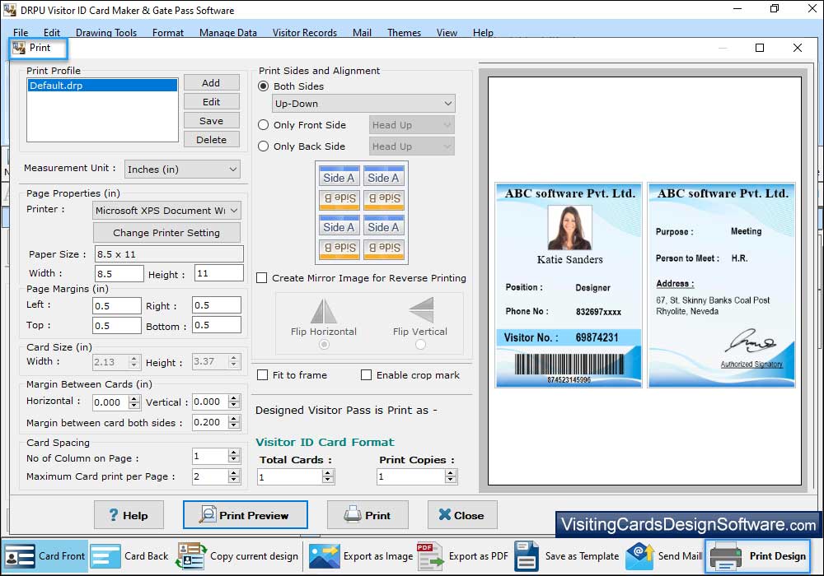Click the front card preview with photo
This screenshot has height=576, width=824.
click(x=569, y=285)
